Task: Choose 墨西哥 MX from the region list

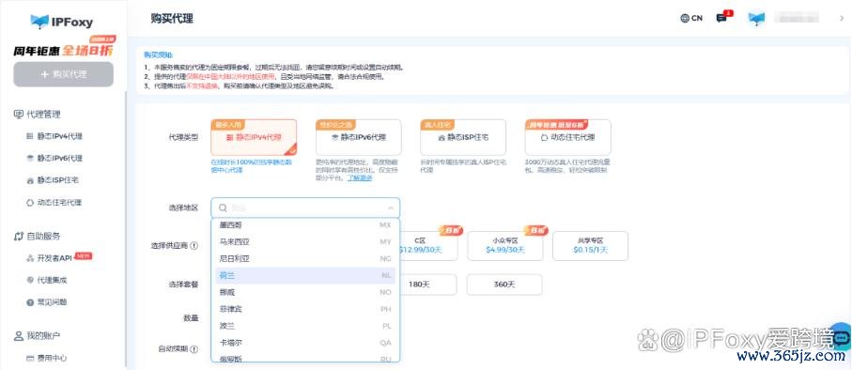Action: (x=305, y=225)
